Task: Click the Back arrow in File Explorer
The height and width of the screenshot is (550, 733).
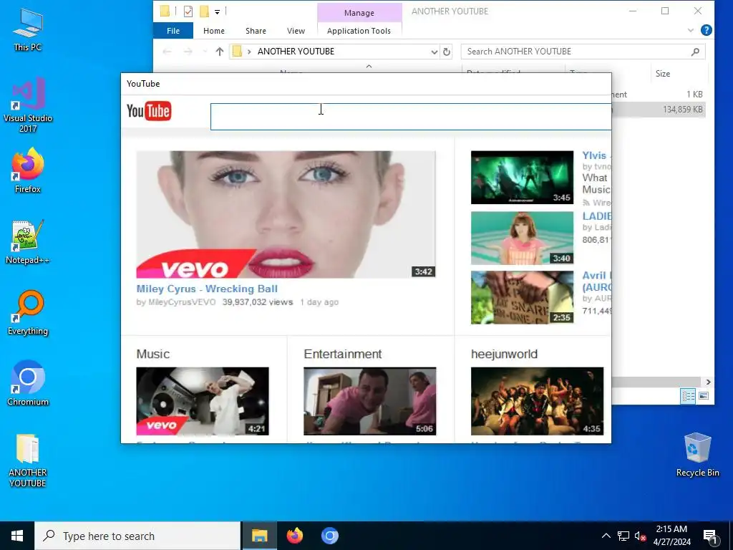Action: pos(167,52)
